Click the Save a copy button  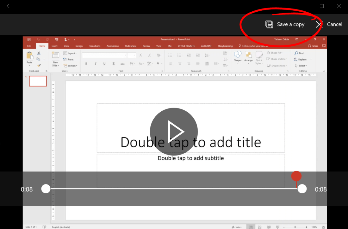pyautogui.click(x=285, y=24)
